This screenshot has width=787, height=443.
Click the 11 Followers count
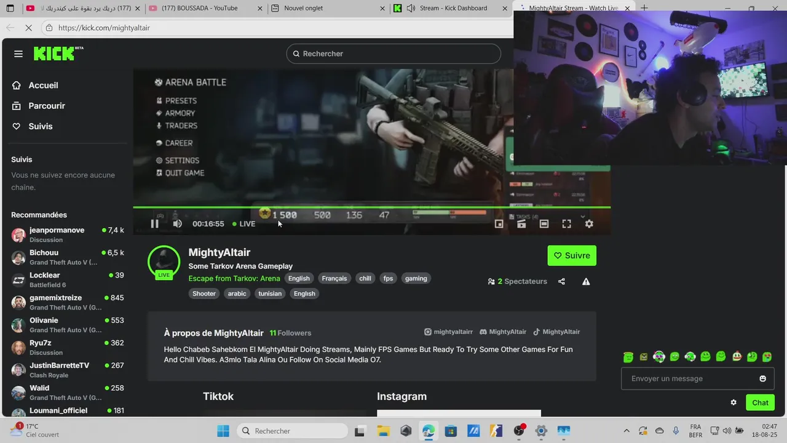[290, 333]
